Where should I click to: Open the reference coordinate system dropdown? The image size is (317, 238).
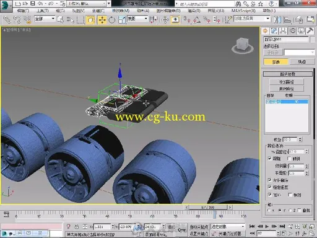tap(137, 19)
